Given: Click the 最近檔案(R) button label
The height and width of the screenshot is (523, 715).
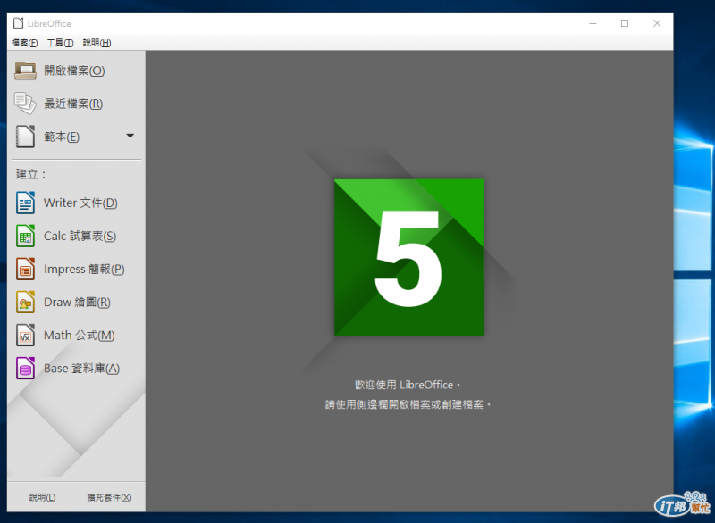Looking at the screenshot, I should pos(73,104).
